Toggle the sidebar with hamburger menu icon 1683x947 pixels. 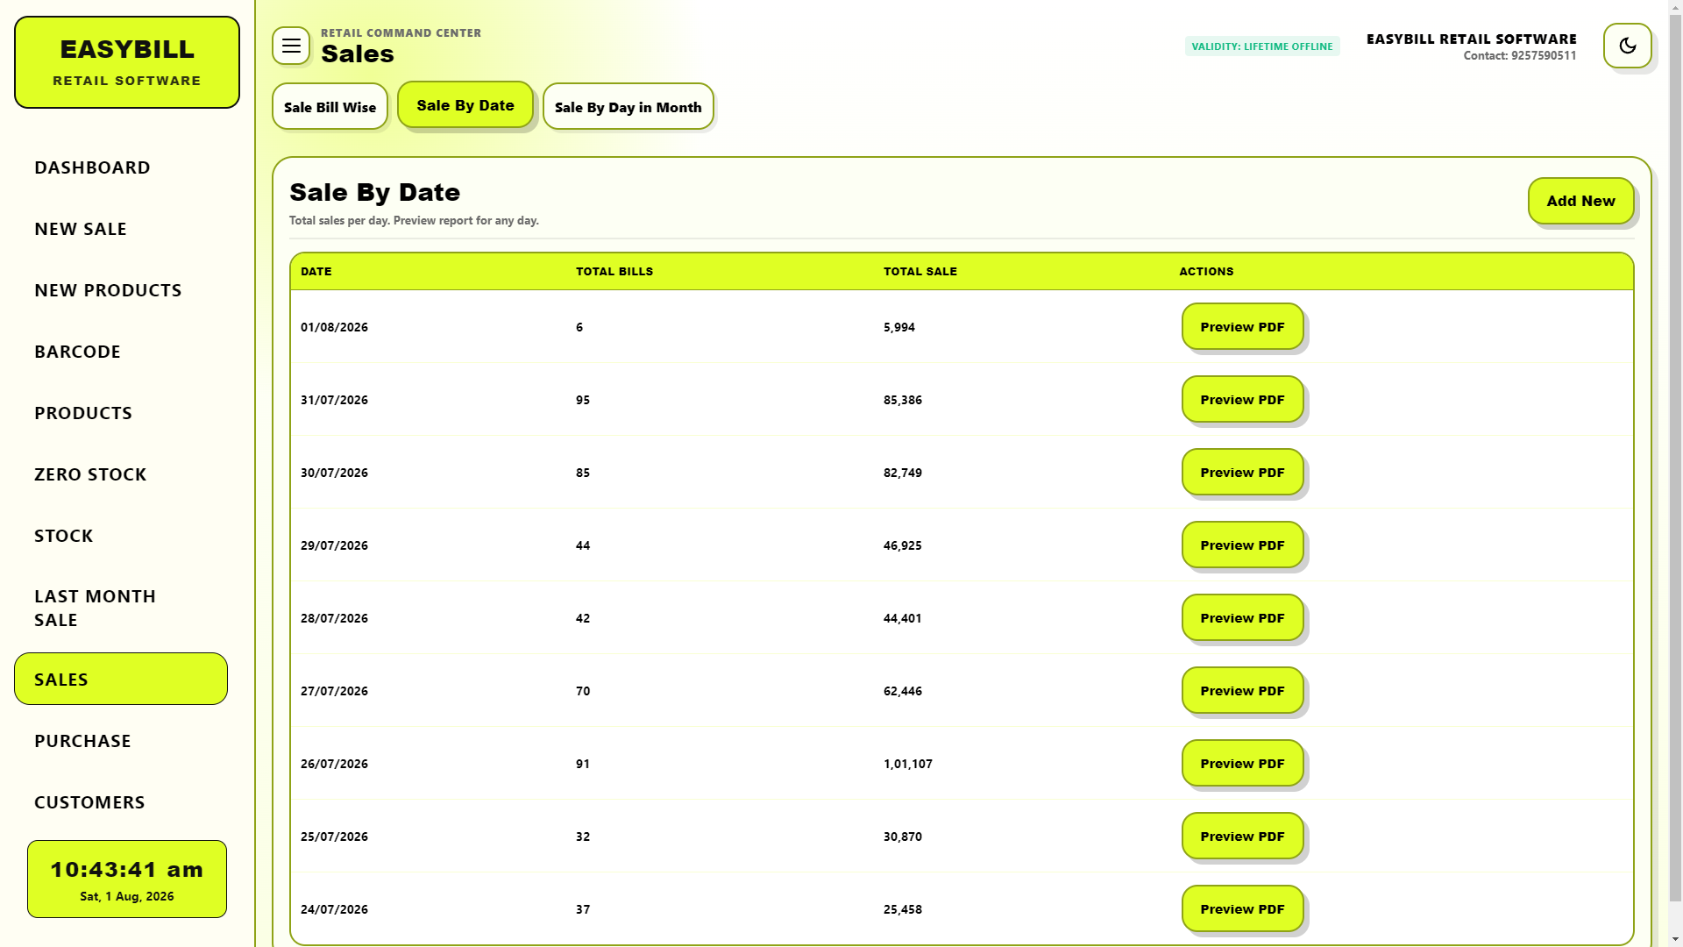coord(291,46)
